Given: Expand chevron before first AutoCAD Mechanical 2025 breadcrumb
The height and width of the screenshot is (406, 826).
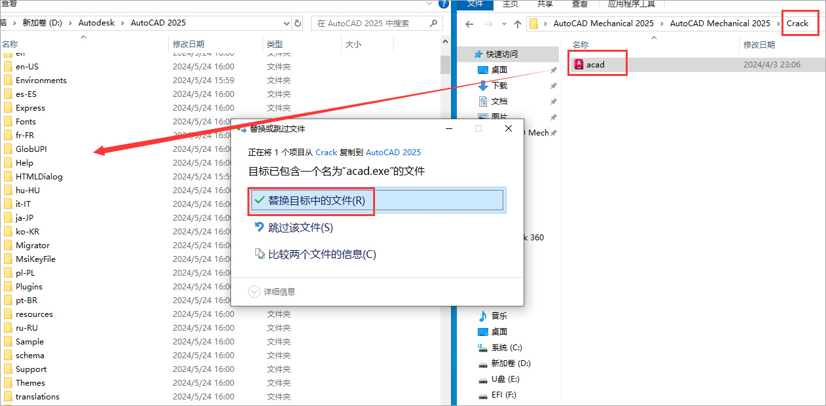Looking at the screenshot, I should pyautogui.click(x=546, y=24).
